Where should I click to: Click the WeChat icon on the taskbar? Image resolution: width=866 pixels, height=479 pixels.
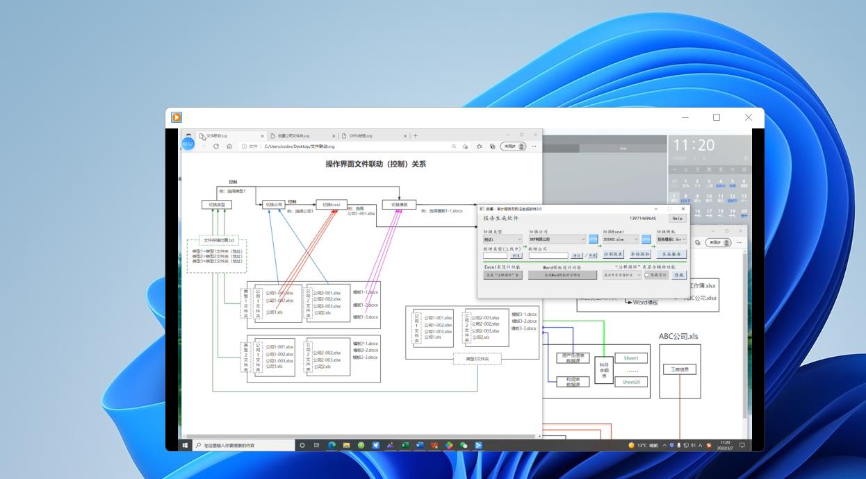[464, 445]
